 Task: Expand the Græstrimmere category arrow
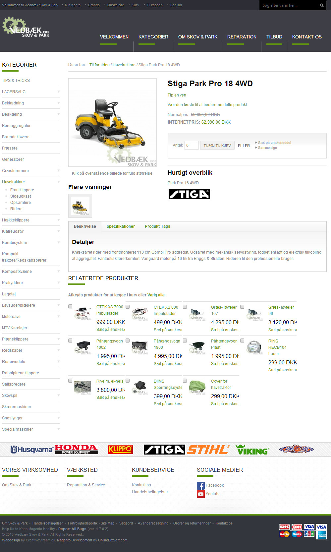pyautogui.click(x=59, y=170)
